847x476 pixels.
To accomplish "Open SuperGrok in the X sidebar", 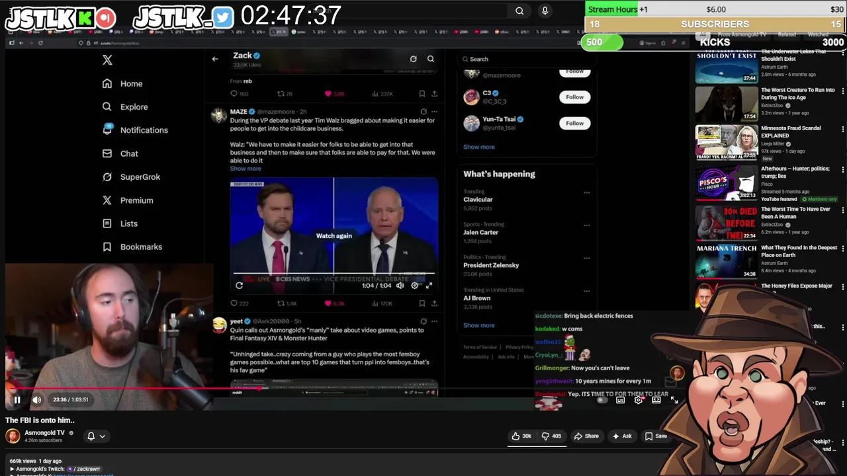I will pos(131,177).
